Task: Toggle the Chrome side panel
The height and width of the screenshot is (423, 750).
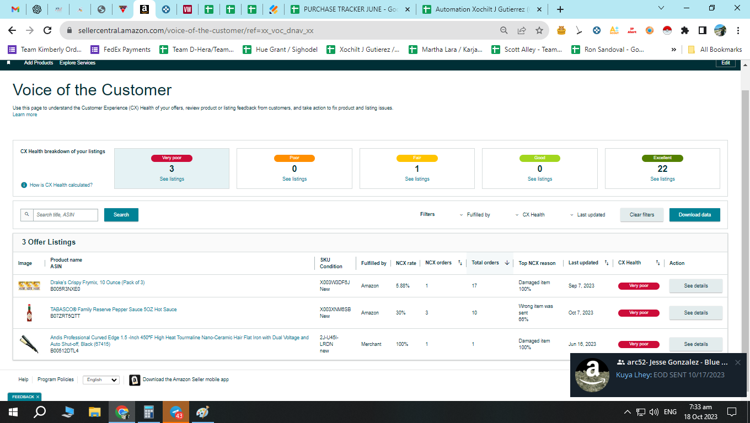Action: point(703,30)
